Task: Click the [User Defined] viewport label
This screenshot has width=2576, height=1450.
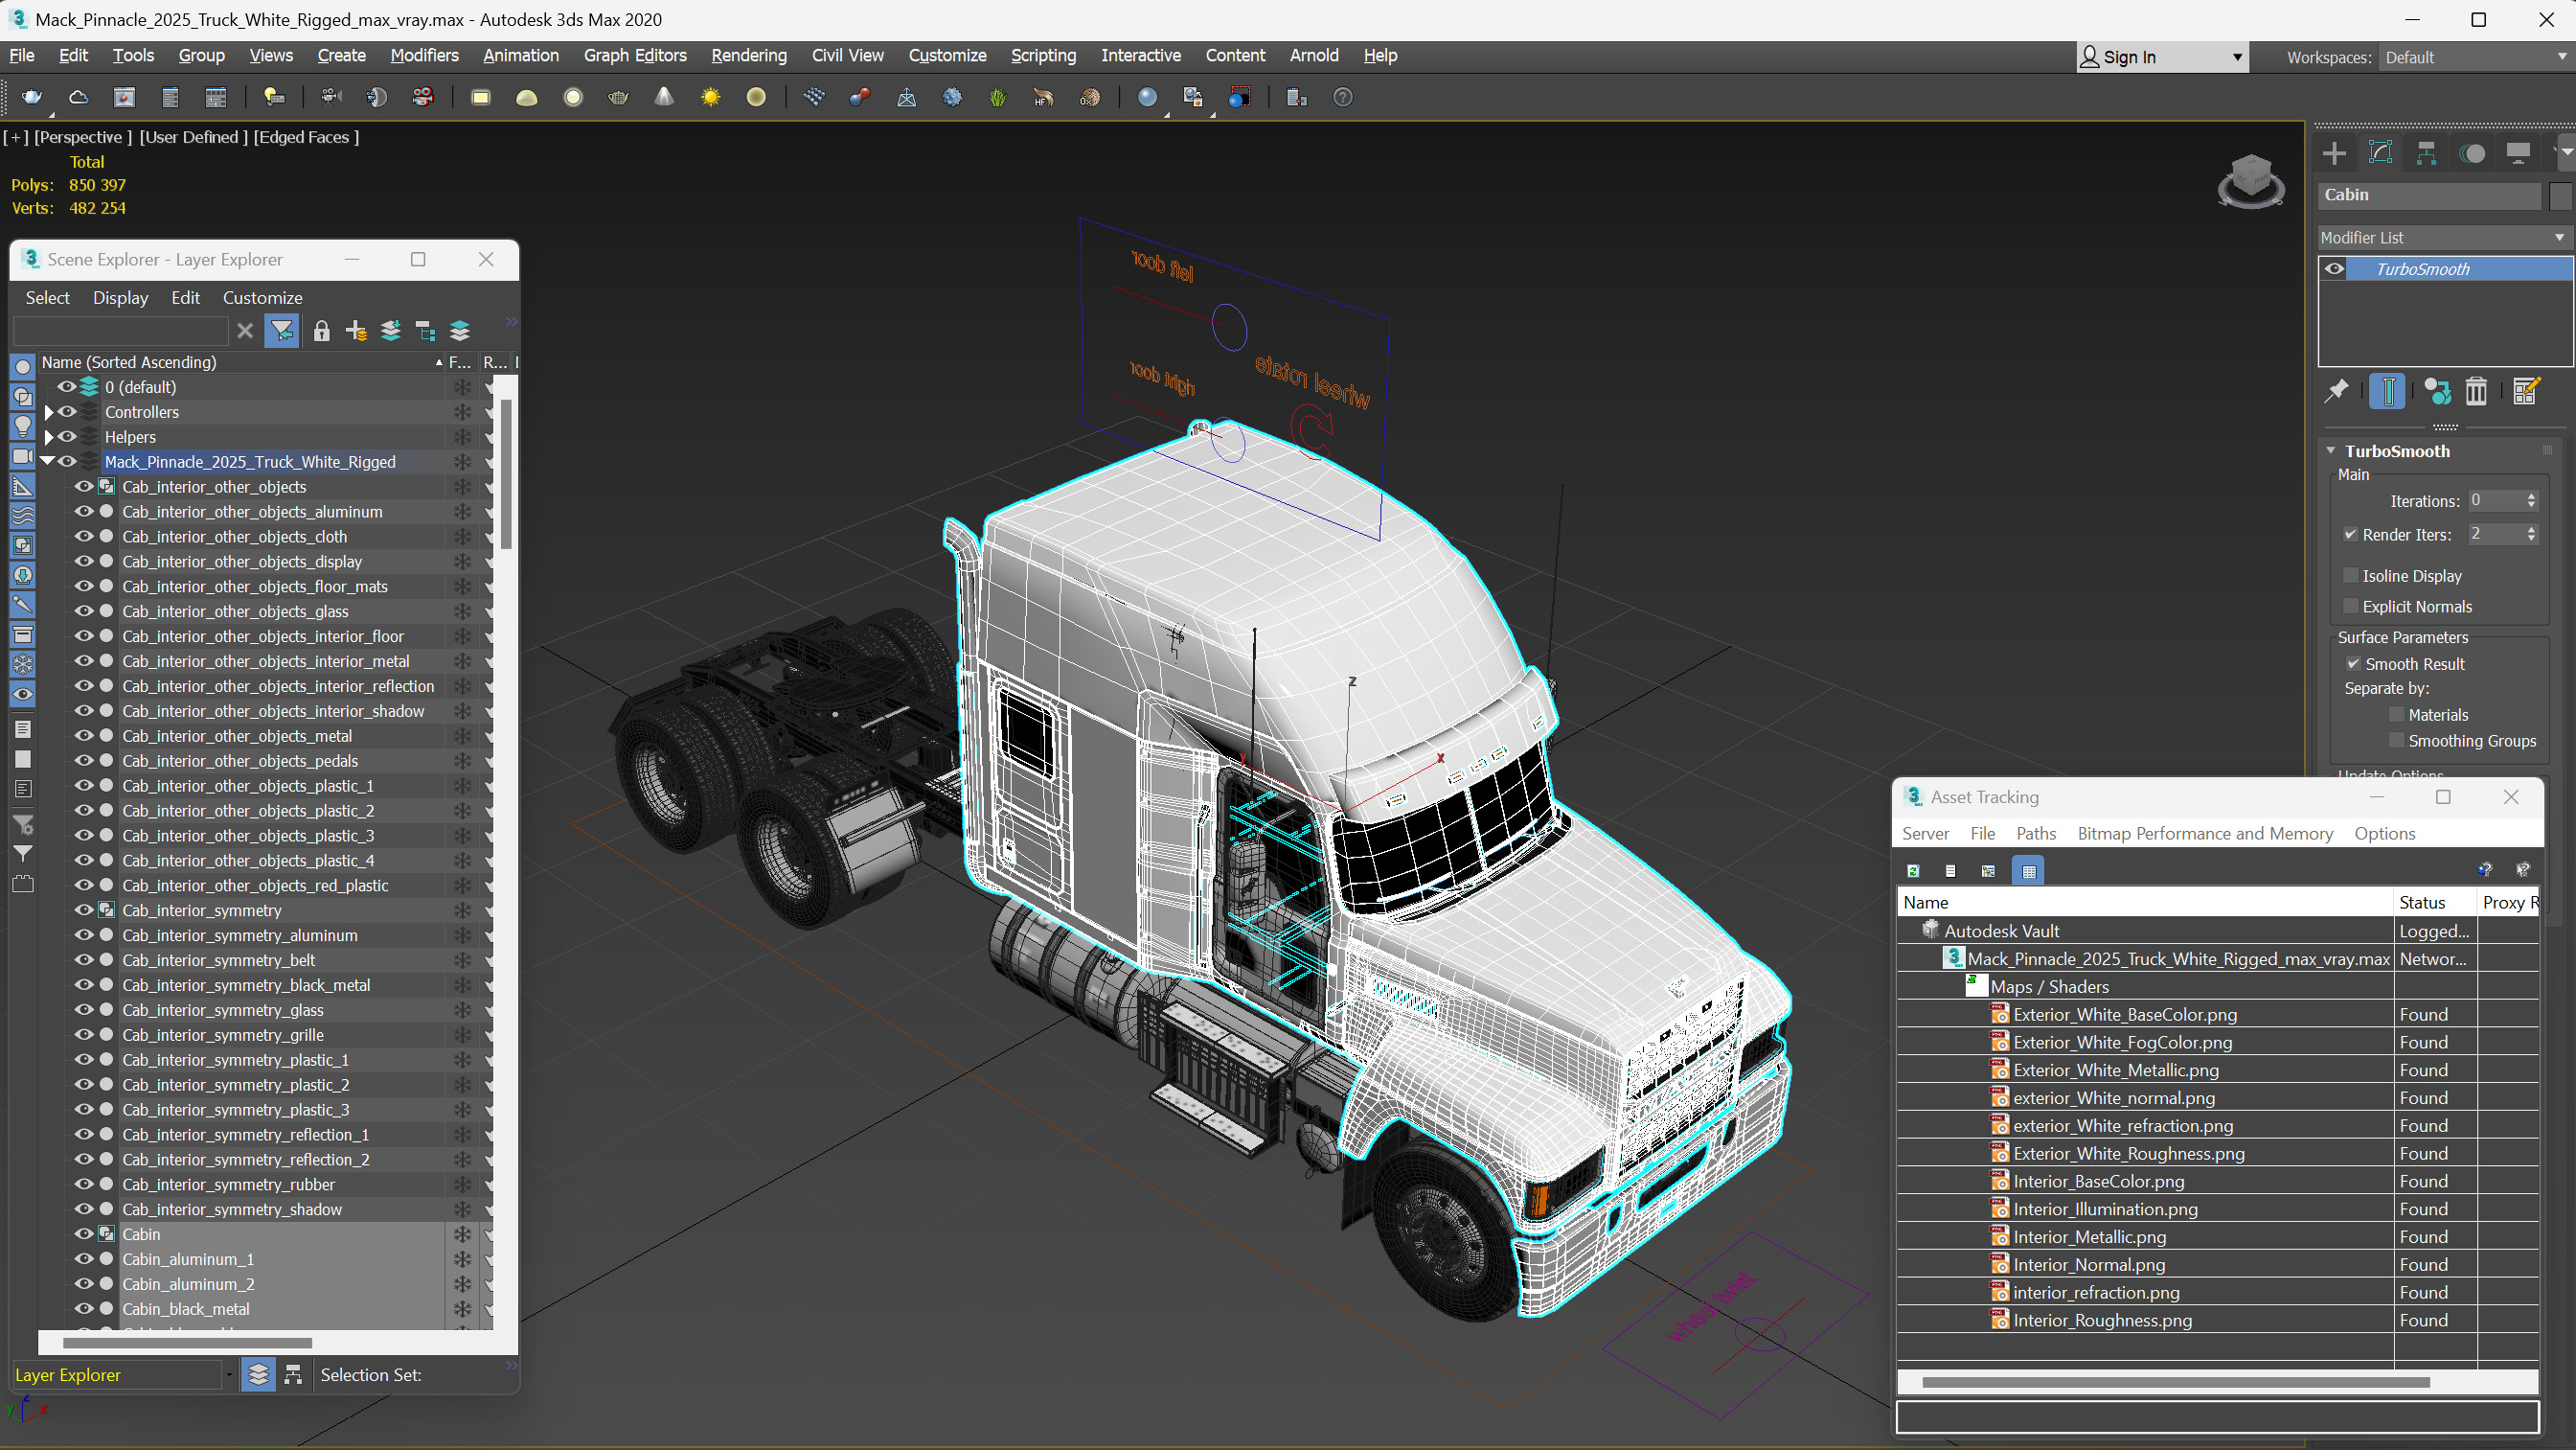Action: [x=193, y=137]
